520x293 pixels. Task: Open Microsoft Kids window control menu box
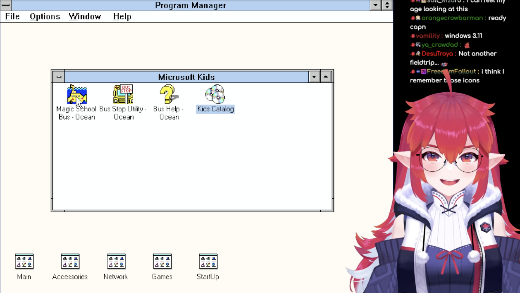point(59,77)
